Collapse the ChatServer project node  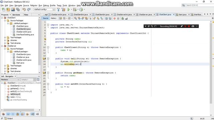click(x=2, y=46)
